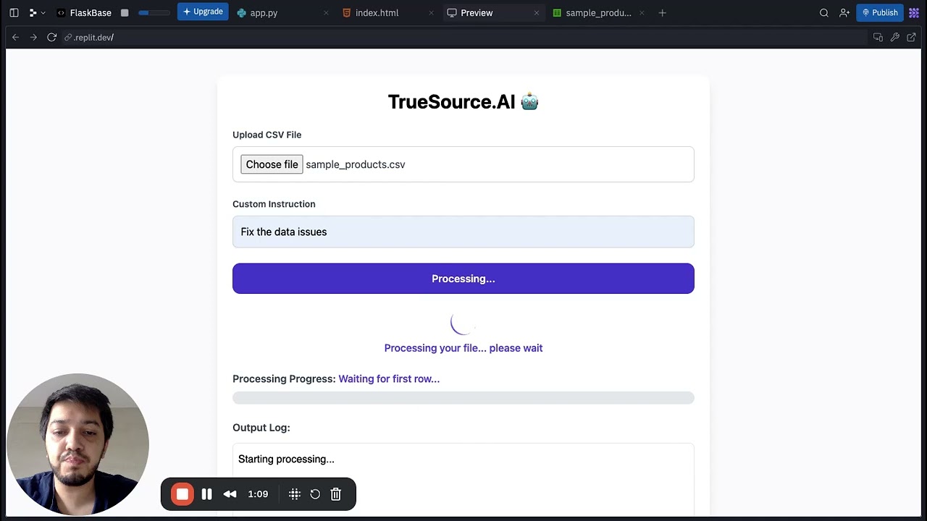Open preview in a new browser tab

(x=913, y=38)
